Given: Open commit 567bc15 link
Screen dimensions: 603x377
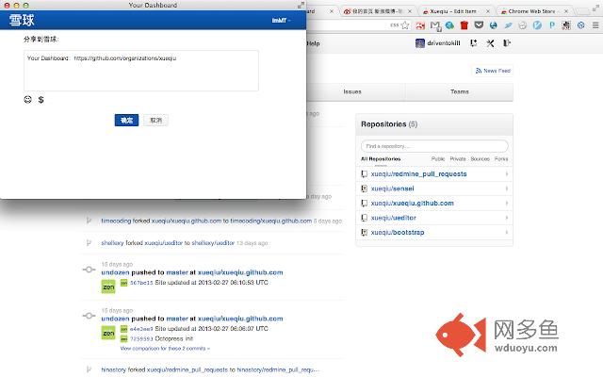Looking at the screenshot, I should (x=141, y=283).
